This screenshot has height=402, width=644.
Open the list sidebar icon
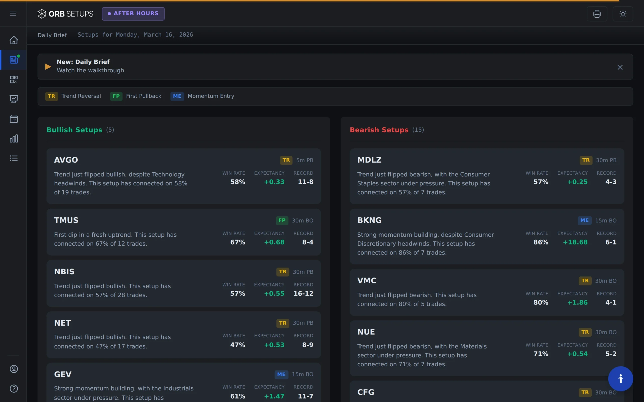(x=14, y=158)
